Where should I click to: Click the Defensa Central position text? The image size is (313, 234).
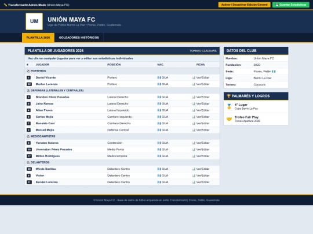click(x=118, y=130)
